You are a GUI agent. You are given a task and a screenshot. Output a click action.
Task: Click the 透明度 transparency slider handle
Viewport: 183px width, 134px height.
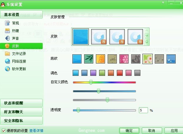click(x=78, y=110)
